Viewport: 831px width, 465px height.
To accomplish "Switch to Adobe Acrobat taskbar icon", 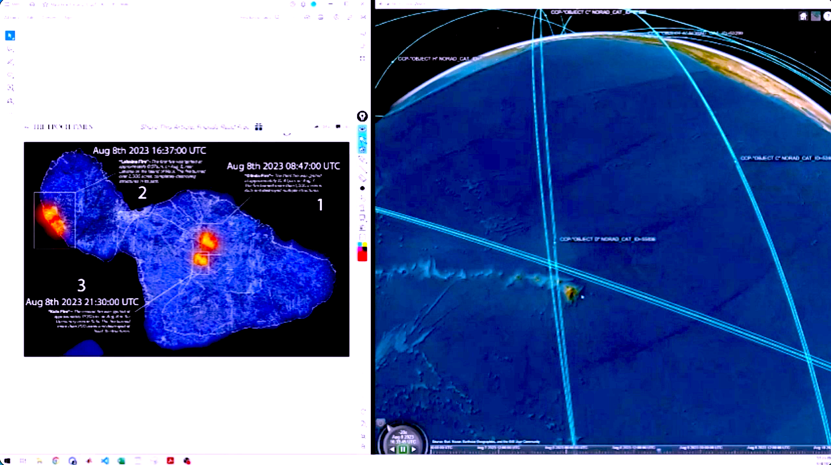I will click(x=170, y=461).
